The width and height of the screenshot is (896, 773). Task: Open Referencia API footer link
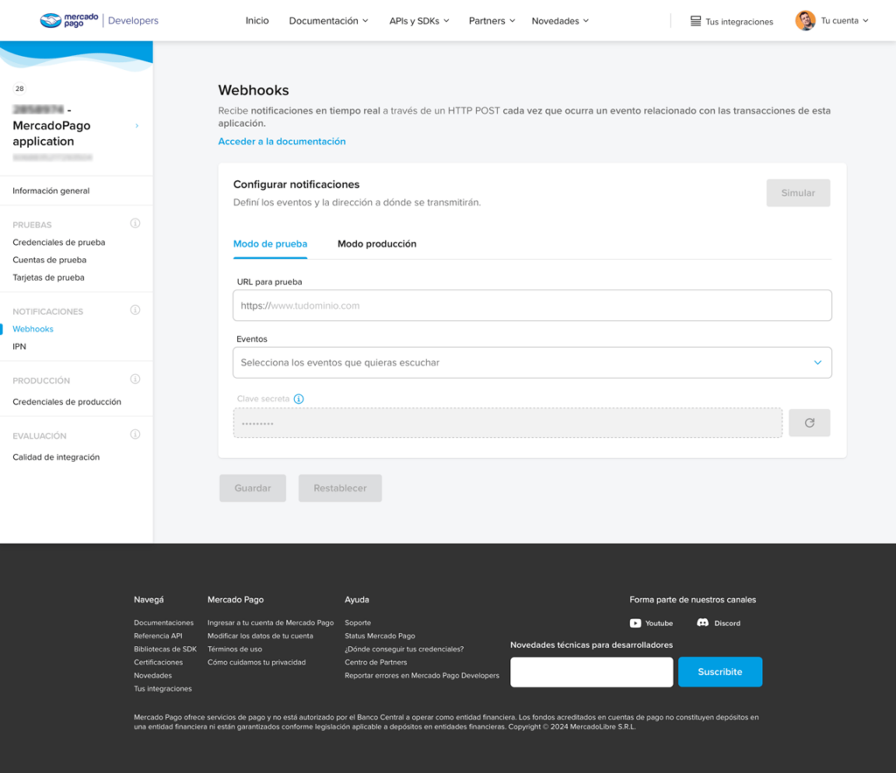tap(157, 636)
